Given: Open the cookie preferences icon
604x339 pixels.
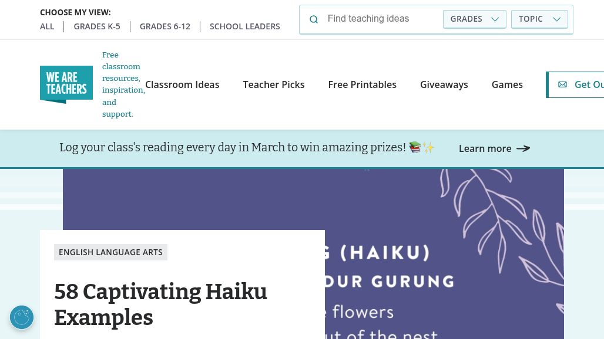Looking at the screenshot, I should click(22, 317).
